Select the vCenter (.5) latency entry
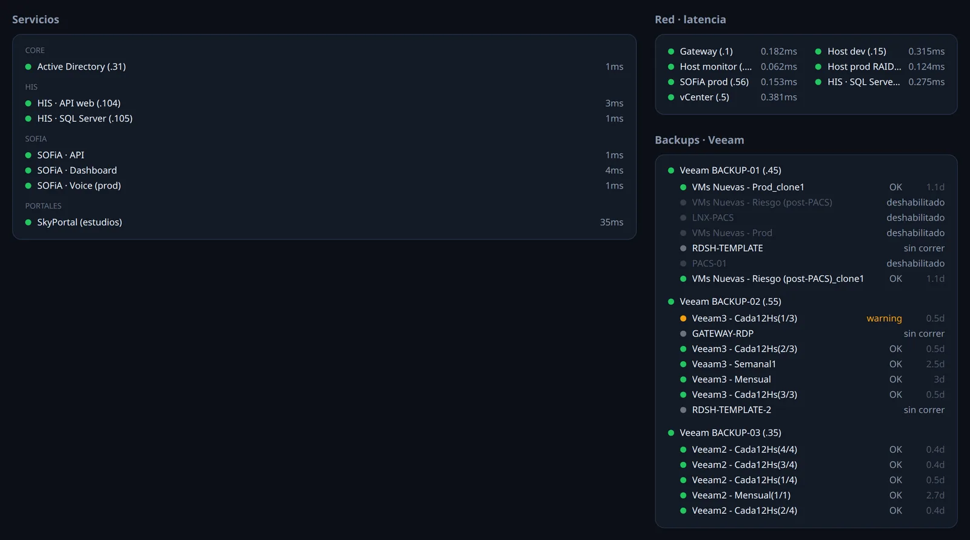This screenshot has width=970, height=540. point(732,97)
